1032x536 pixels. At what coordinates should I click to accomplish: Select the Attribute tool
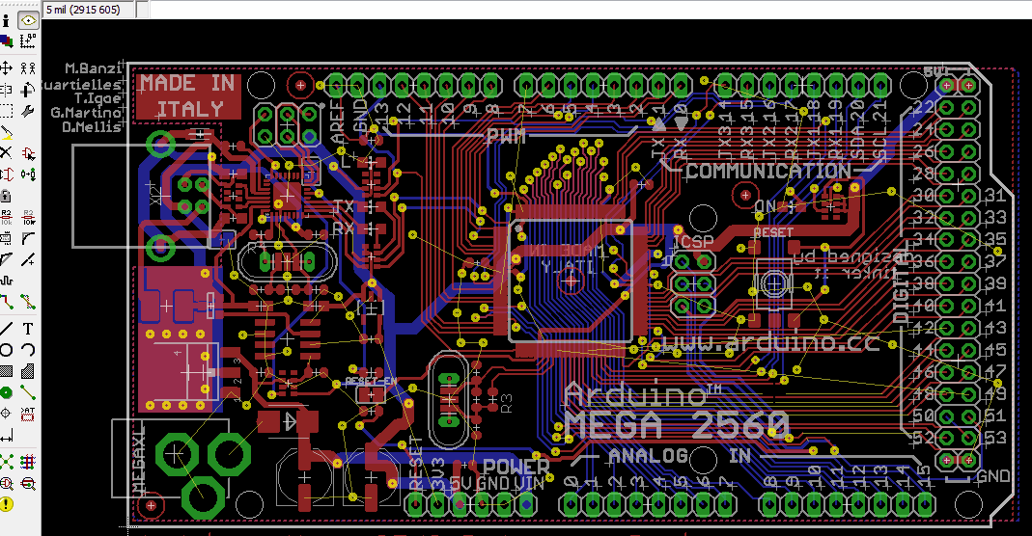click(x=28, y=414)
